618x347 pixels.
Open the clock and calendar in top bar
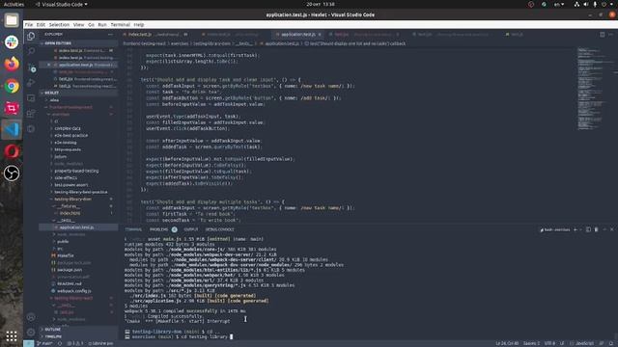(x=321, y=4)
